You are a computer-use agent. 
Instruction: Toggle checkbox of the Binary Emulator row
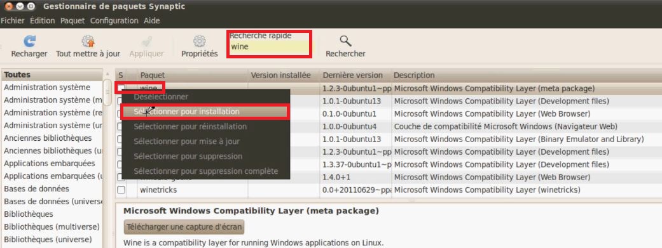(x=120, y=139)
